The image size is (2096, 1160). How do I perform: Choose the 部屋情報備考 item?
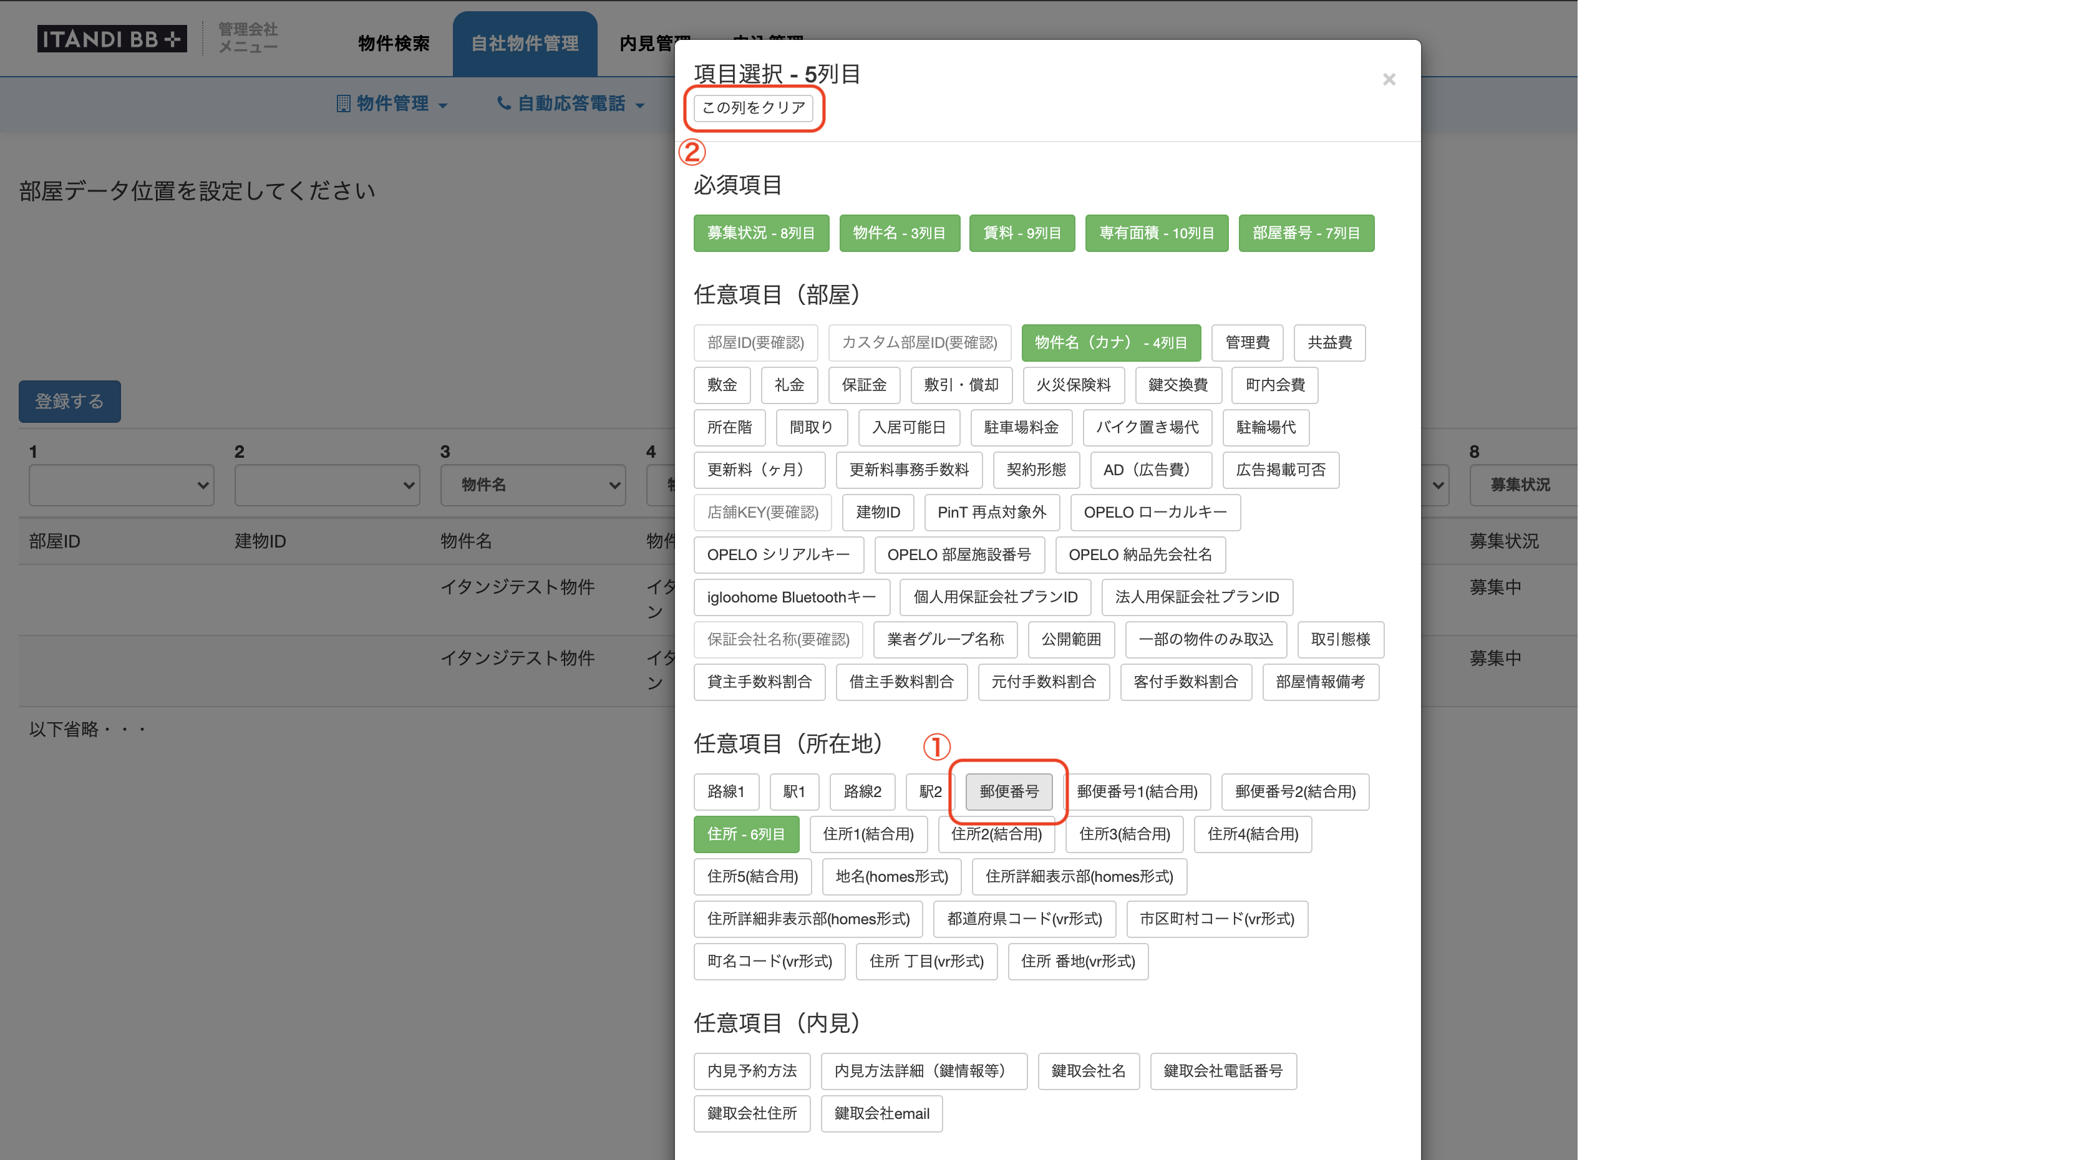[1321, 682]
